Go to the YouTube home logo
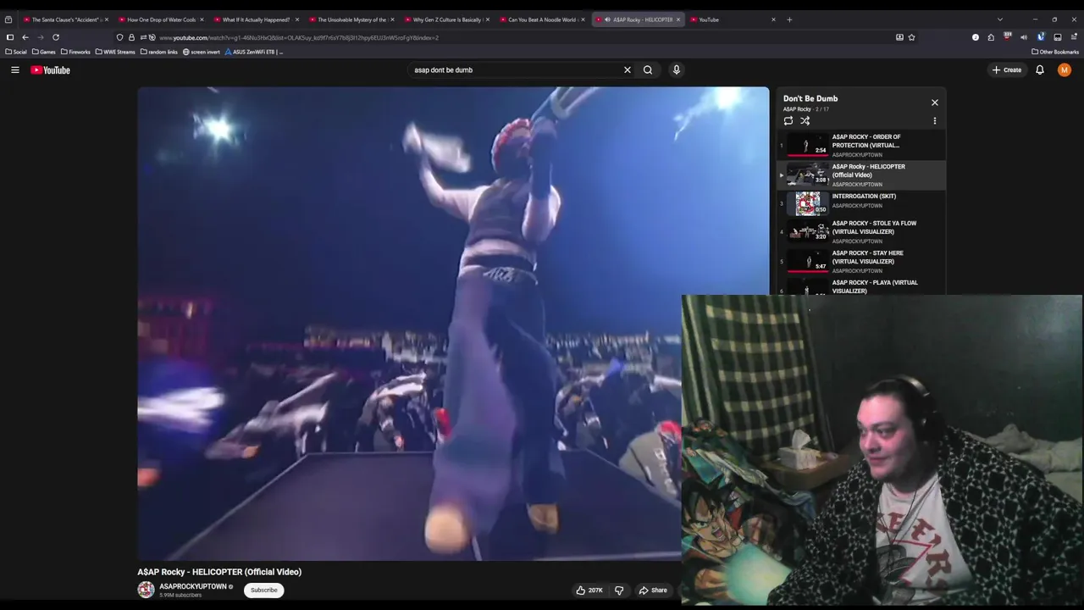The height and width of the screenshot is (610, 1084). (50, 70)
